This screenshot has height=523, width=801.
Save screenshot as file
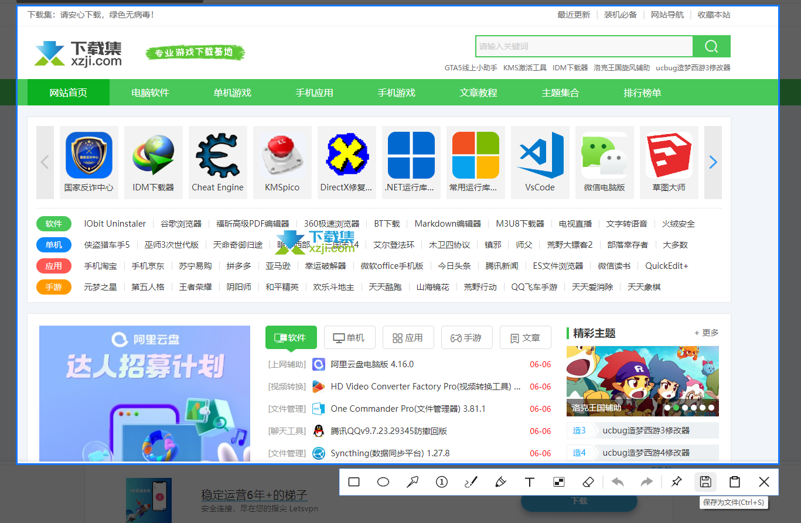(x=705, y=482)
